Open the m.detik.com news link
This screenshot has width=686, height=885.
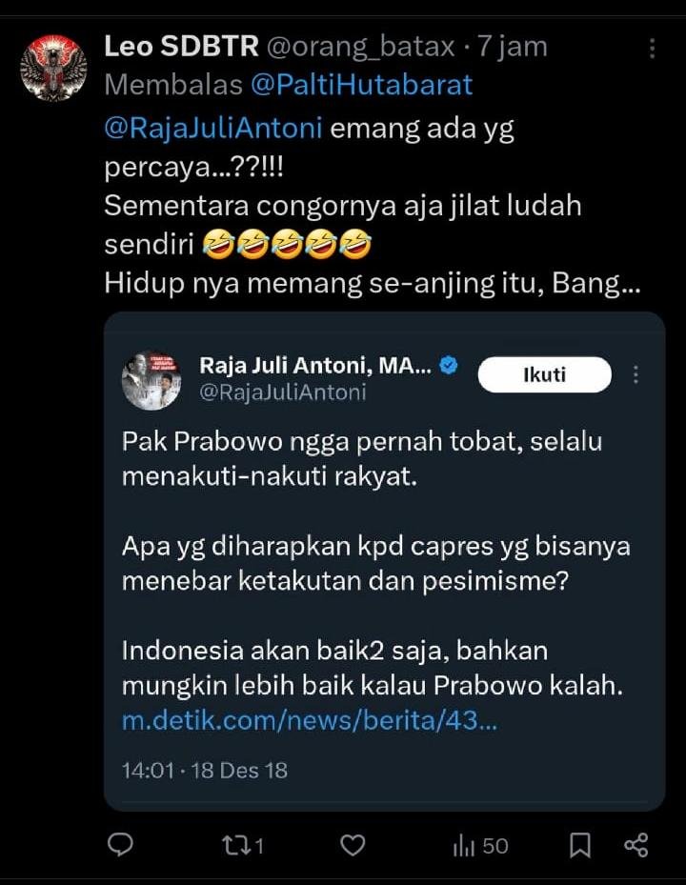click(310, 721)
